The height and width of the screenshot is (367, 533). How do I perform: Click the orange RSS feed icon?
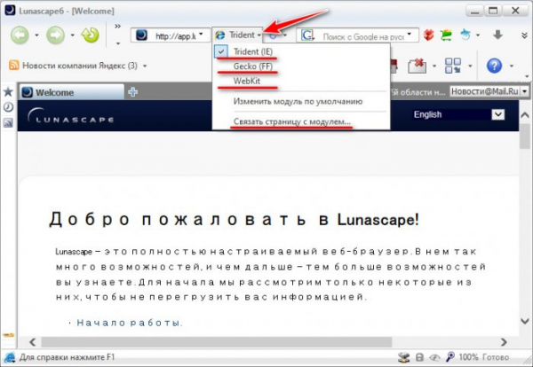pyautogui.click(x=14, y=65)
